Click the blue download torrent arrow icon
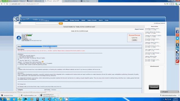180x101 pixels. (x=19, y=38)
